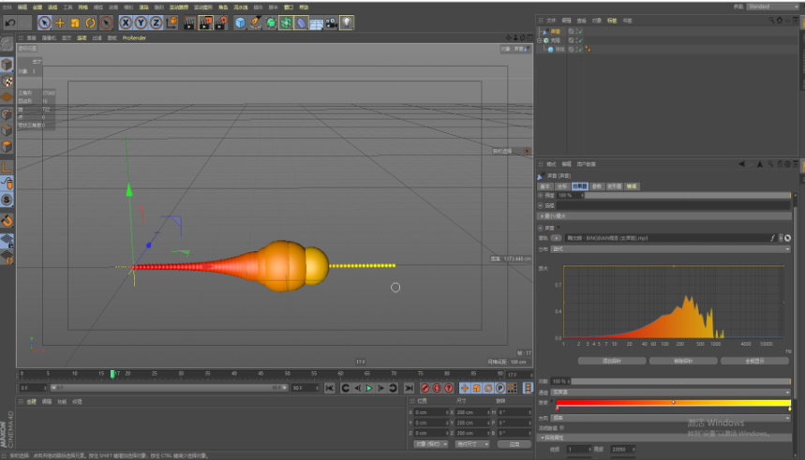Click the Record Active Objects button
Image resolution: width=805 pixels, height=460 pixels.
pyautogui.click(x=425, y=388)
